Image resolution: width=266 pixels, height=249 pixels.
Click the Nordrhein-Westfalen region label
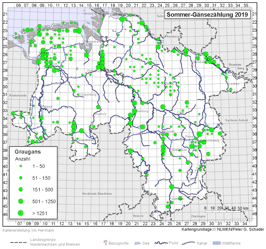97,193
